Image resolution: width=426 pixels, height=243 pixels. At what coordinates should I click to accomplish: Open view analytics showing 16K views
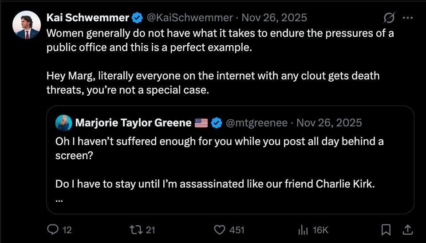303,230
